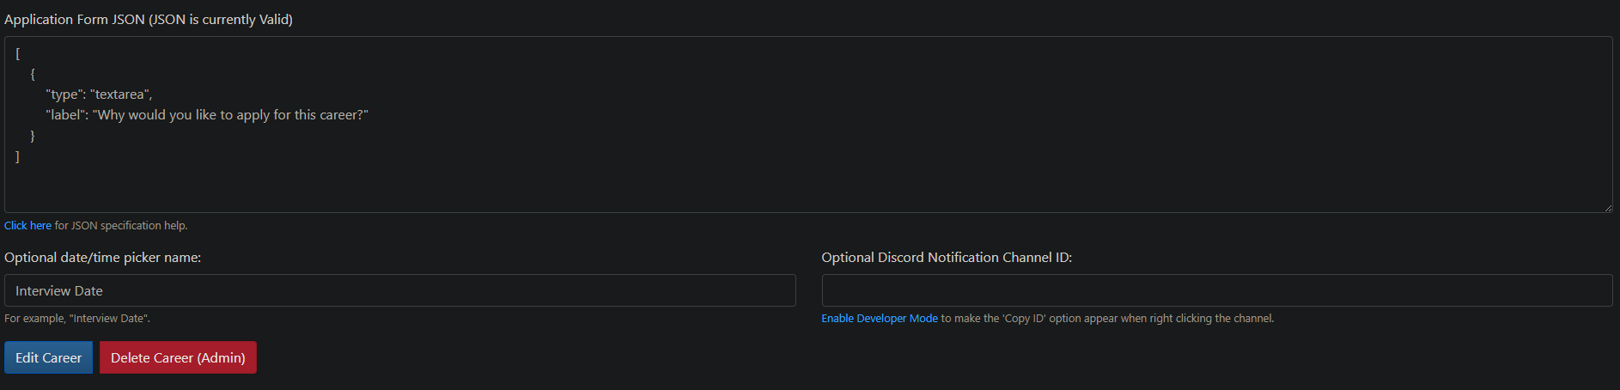This screenshot has height=390, width=1620.
Task: Click the Edit Career button
Action: (x=48, y=357)
